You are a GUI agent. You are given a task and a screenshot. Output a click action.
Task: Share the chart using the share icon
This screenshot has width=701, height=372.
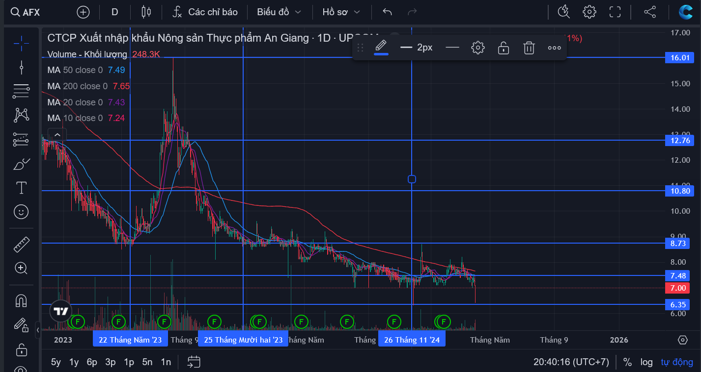(x=650, y=12)
